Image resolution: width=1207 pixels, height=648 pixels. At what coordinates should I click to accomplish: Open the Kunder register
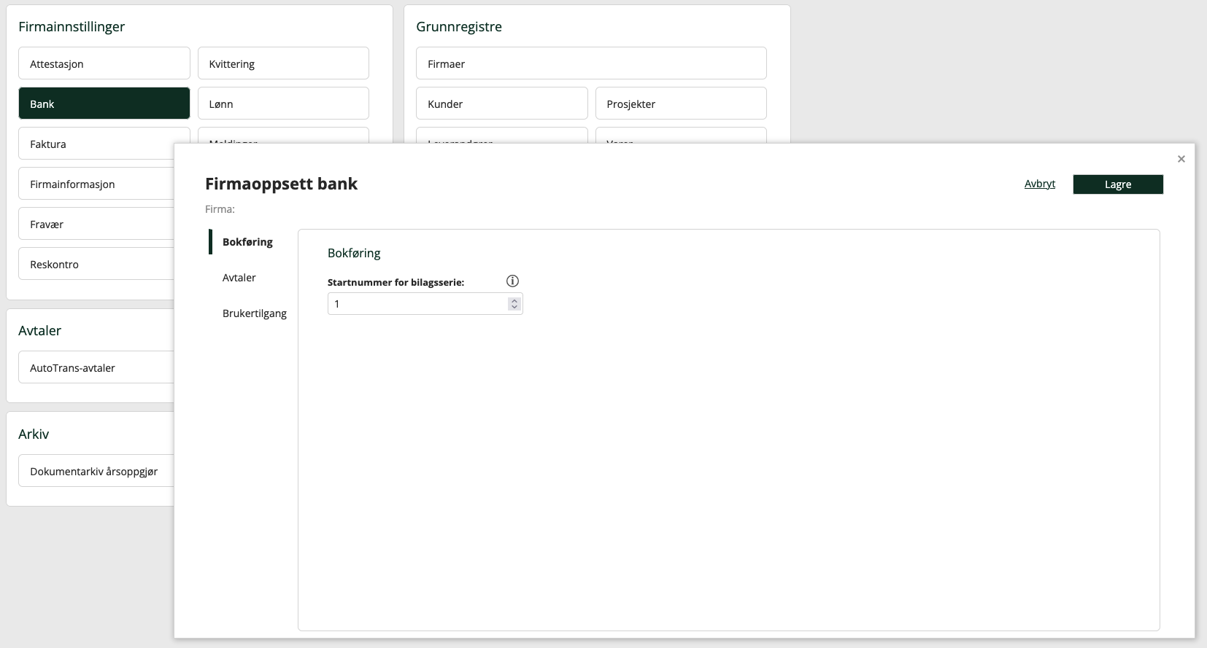(x=502, y=104)
